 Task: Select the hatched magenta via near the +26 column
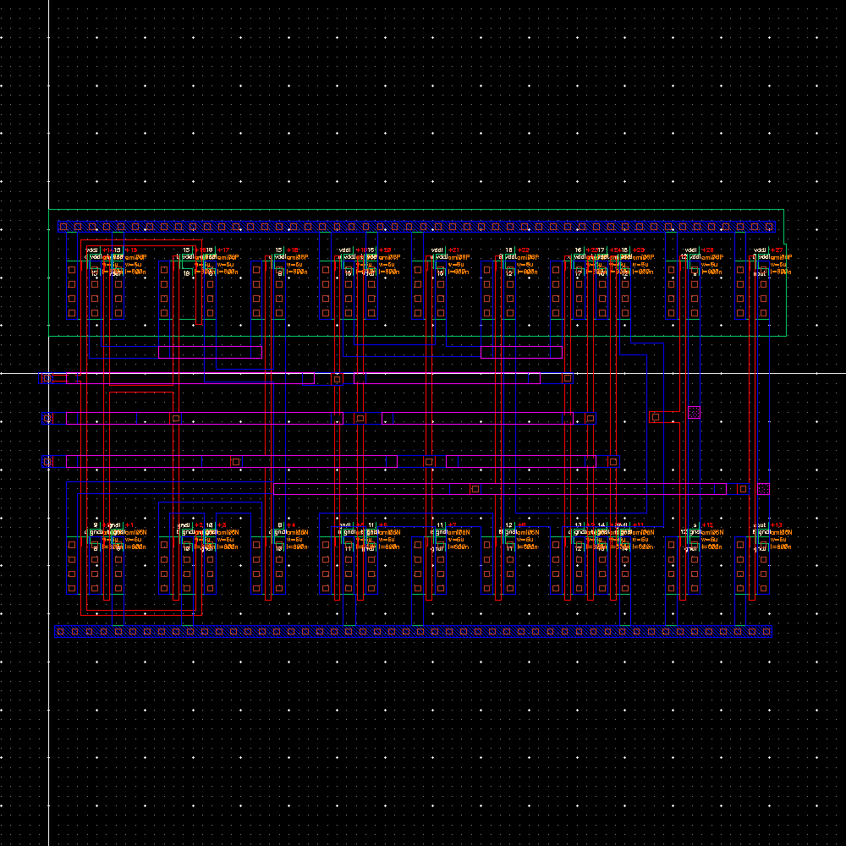coord(695,413)
